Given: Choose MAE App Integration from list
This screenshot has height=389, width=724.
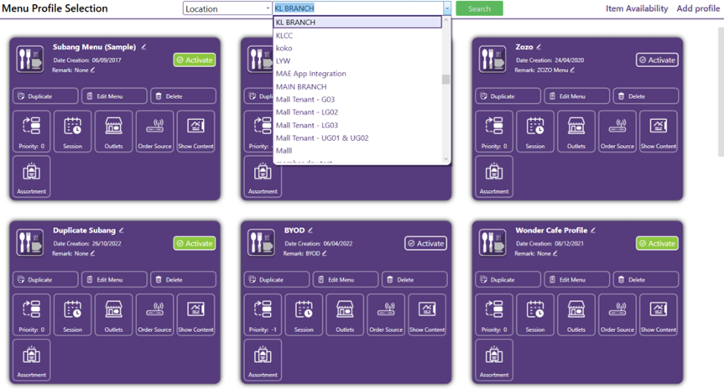Looking at the screenshot, I should [x=310, y=74].
